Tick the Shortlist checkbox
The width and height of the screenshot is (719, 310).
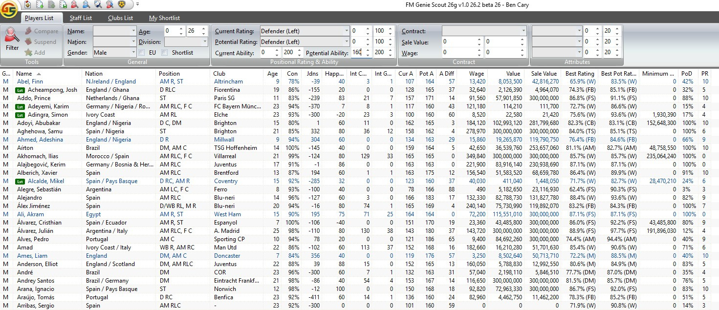[x=165, y=52]
